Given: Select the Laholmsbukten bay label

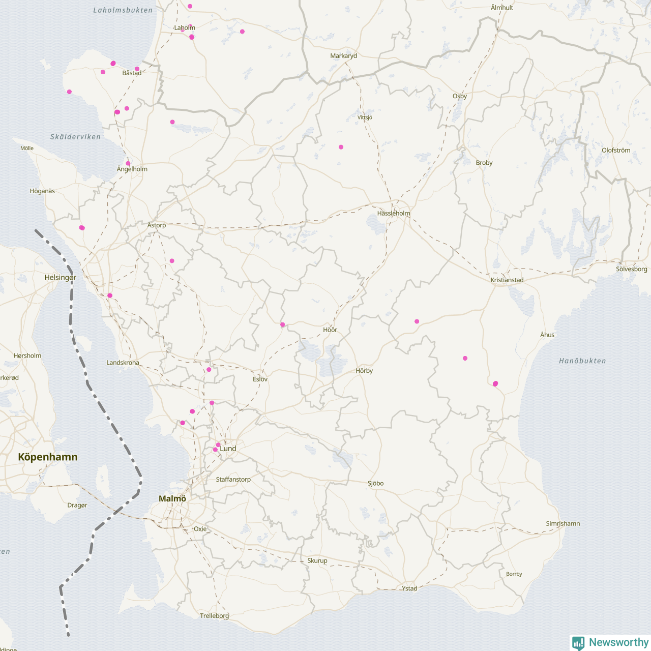Looking at the screenshot, I should point(123,10).
